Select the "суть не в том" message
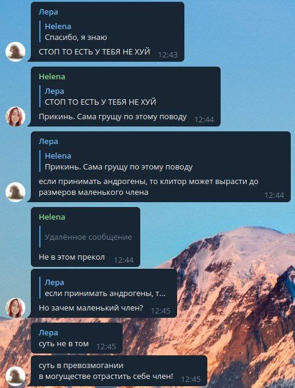 click(x=77, y=338)
